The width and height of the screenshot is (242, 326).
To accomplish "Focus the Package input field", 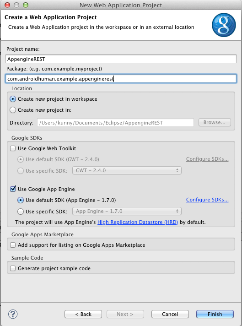I will (121, 79).
